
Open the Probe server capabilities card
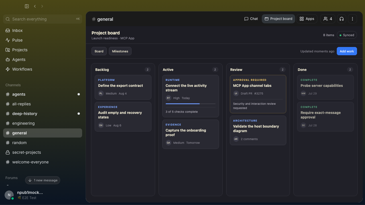point(325,87)
